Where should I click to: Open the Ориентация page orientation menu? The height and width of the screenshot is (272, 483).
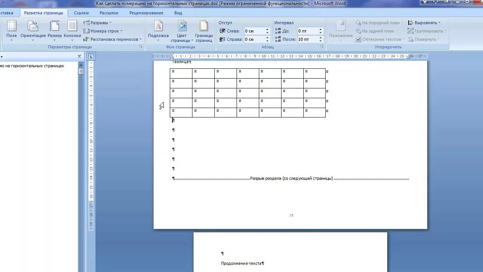click(x=33, y=31)
